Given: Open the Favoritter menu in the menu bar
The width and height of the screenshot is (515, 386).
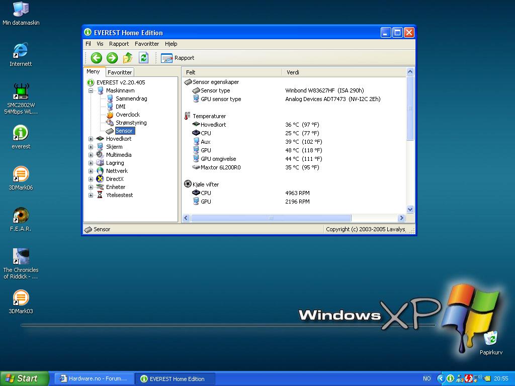Looking at the screenshot, I should click(147, 44).
